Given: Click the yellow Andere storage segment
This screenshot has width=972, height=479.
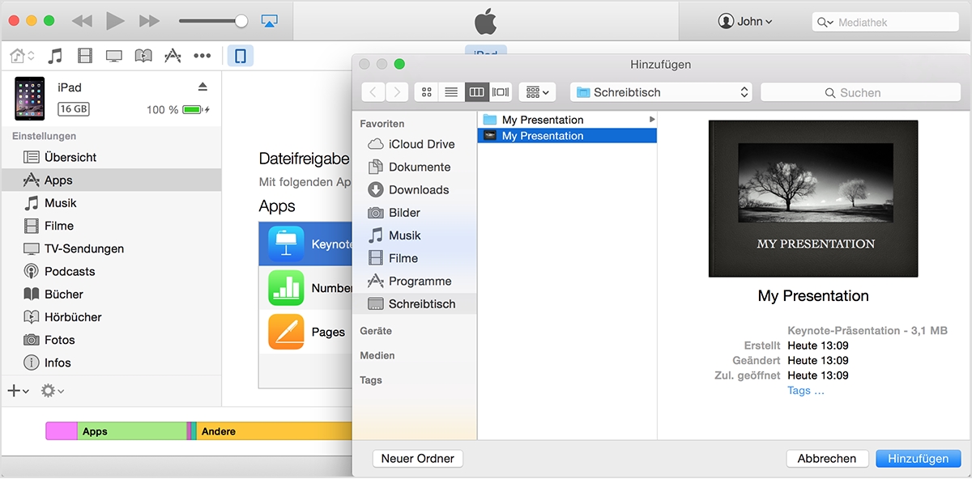Looking at the screenshot, I should (x=273, y=431).
